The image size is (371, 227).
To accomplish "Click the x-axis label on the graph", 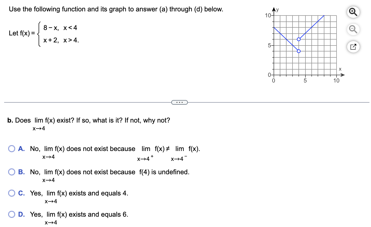I will (x=340, y=69).
